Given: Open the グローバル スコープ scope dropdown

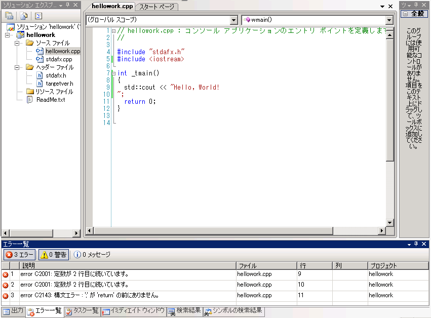Looking at the screenshot, I should tap(233, 20).
